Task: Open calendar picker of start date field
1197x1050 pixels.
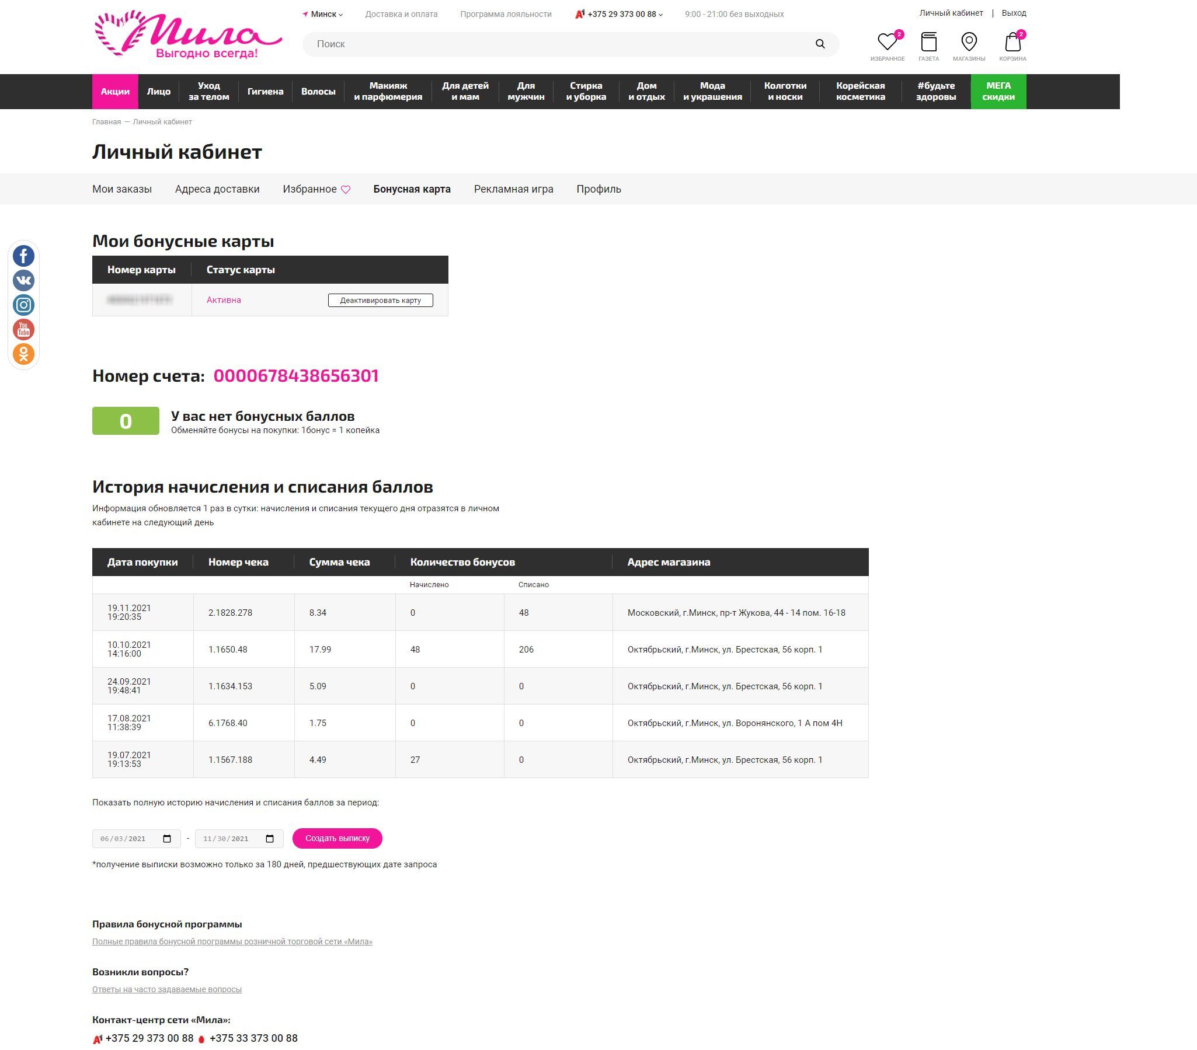Action: click(167, 839)
